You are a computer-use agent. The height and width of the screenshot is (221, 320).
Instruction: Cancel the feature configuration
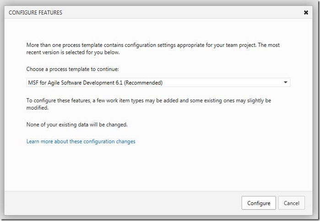(291, 203)
